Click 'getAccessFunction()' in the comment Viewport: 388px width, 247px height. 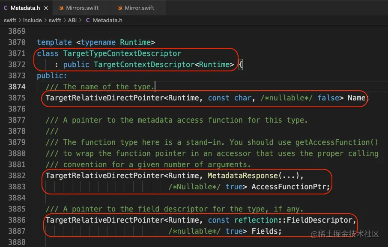tap(337, 142)
